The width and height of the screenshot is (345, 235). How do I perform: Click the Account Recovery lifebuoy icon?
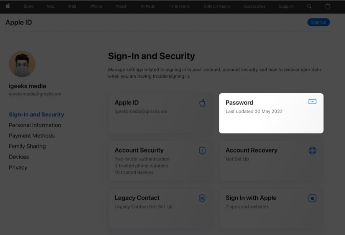pyautogui.click(x=312, y=151)
